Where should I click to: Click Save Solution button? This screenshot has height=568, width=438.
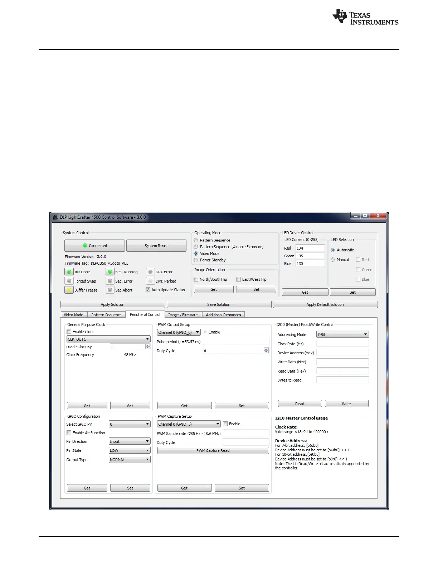pyautogui.click(x=219, y=304)
